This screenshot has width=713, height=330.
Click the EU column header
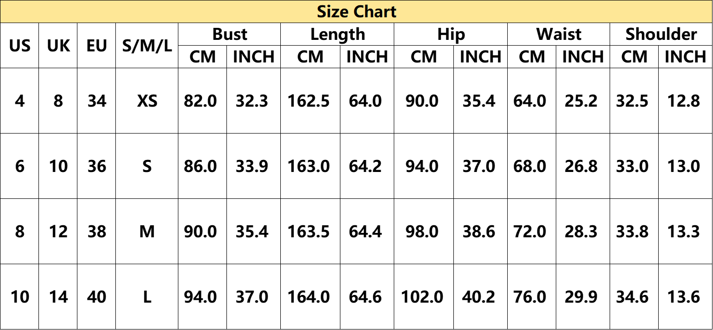pos(97,46)
